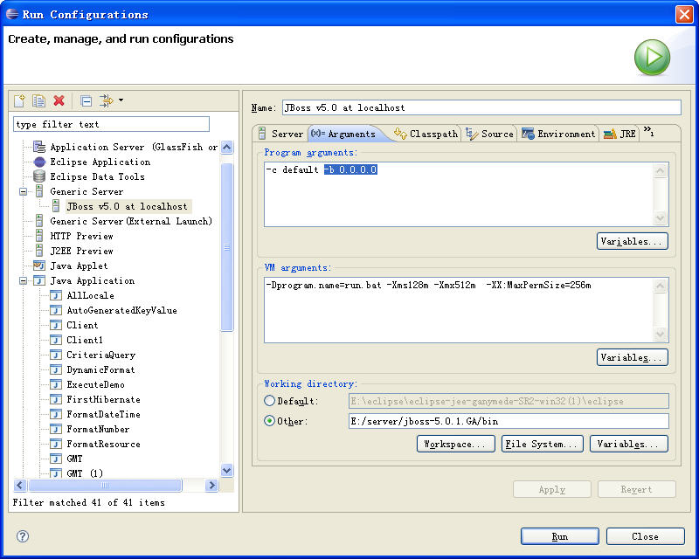699x559 pixels.
Task: Switch to the Arguments tab
Action: (x=343, y=134)
